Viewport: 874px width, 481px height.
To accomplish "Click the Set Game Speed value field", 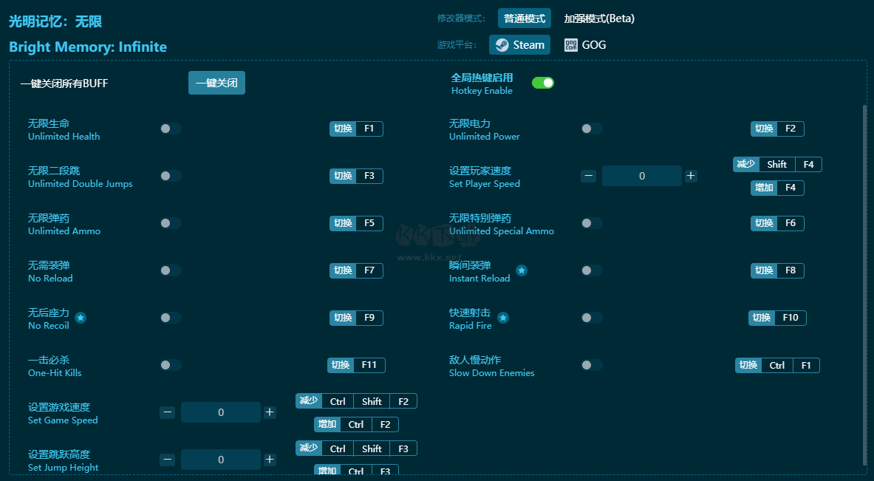I will pos(221,412).
